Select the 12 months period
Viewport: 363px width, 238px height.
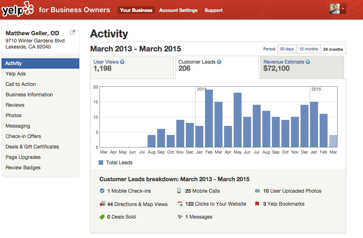tap(308, 49)
